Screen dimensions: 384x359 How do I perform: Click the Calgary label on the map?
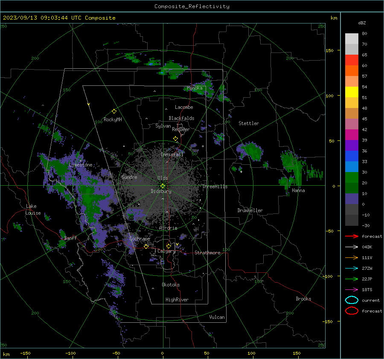coord(166,251)
